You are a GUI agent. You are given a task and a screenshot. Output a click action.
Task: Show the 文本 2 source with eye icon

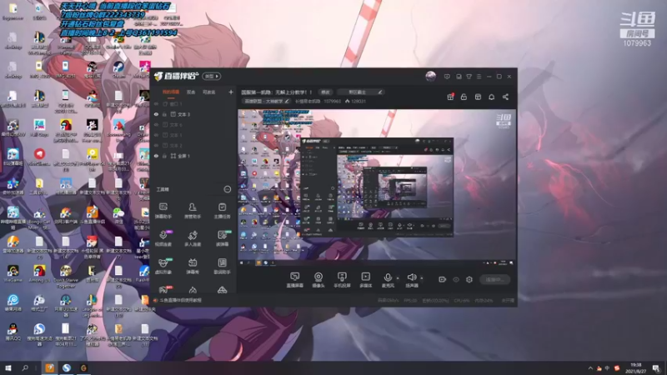click(x=156, y=145)
